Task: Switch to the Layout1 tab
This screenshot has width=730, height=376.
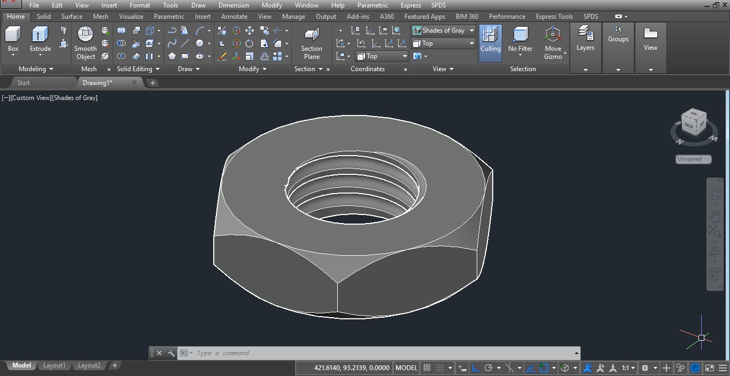Action: [x=54, y=365]
